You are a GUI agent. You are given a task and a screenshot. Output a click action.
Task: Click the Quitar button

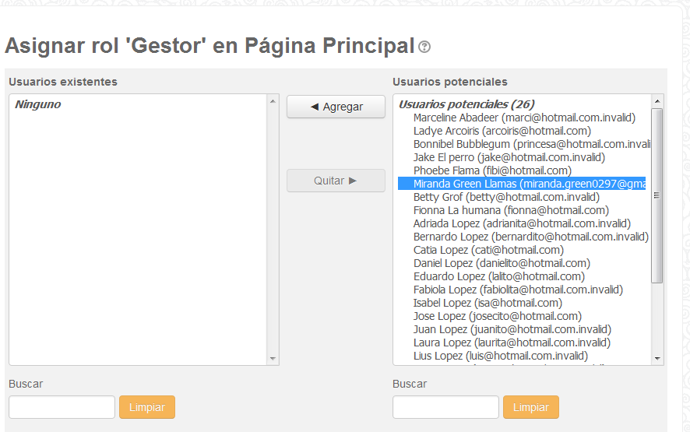[336, 181]
